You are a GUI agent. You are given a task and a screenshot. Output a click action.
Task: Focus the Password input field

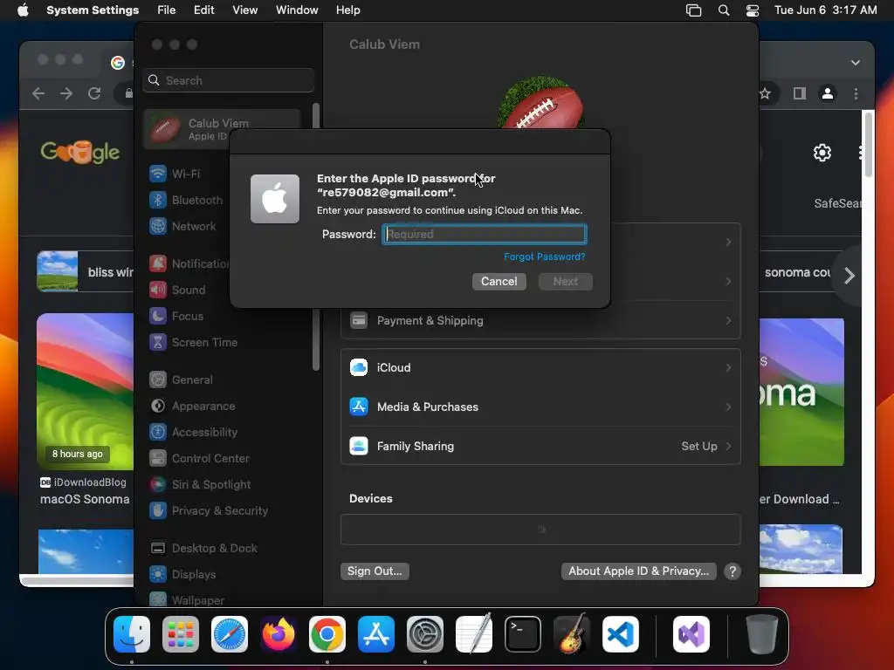point(484,234)
